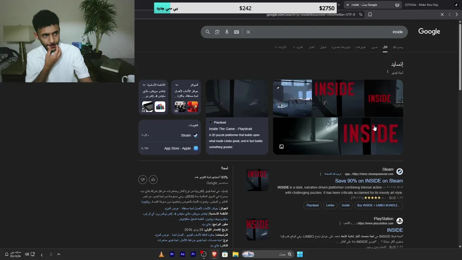Open After Effects from the taskbar
The image size is (462, 260).
click(x=183, y=254)
